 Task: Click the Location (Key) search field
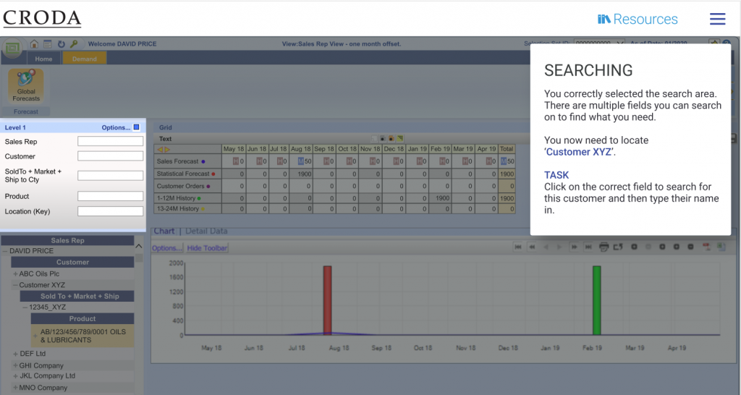coord(110,211)
